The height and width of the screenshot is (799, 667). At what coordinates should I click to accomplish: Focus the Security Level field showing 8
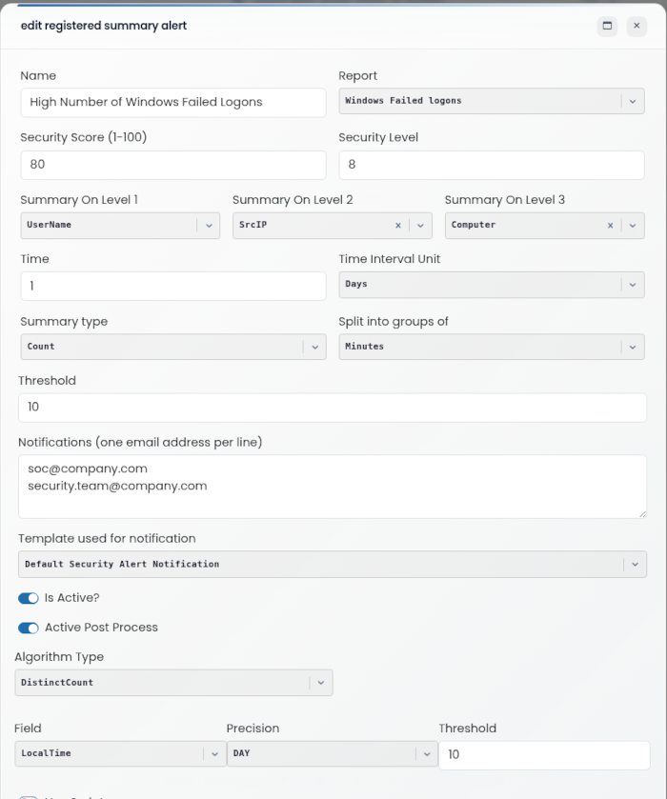[492, 165]
